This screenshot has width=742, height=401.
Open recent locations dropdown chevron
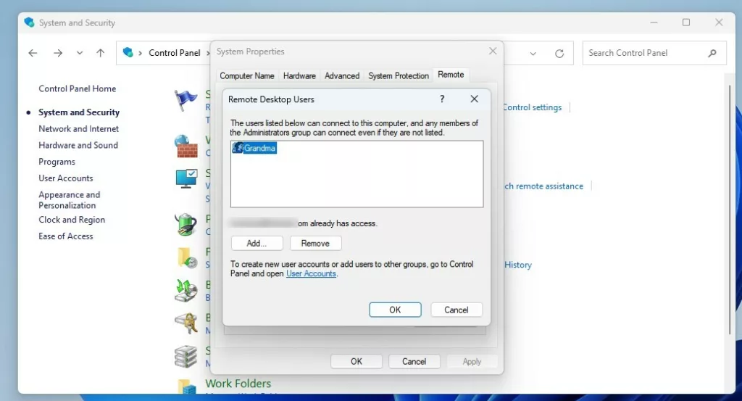click(80, 53)
